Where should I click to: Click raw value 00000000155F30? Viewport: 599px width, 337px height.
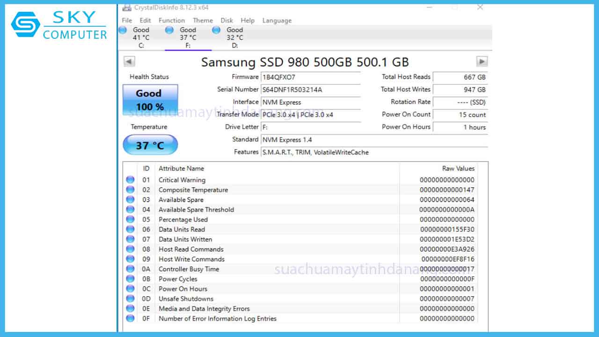coord(447,229)
